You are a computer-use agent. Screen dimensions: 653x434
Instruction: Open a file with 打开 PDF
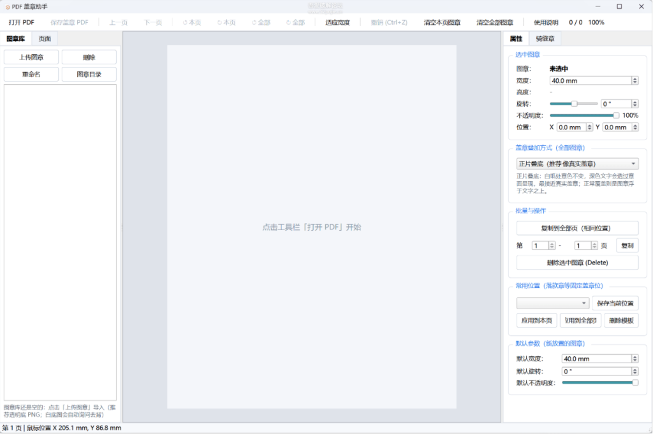22,22
